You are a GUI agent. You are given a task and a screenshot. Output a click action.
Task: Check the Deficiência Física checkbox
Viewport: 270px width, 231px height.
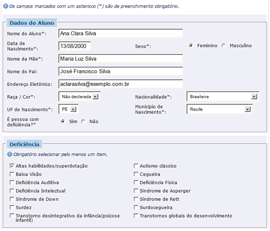click(136, 182)
